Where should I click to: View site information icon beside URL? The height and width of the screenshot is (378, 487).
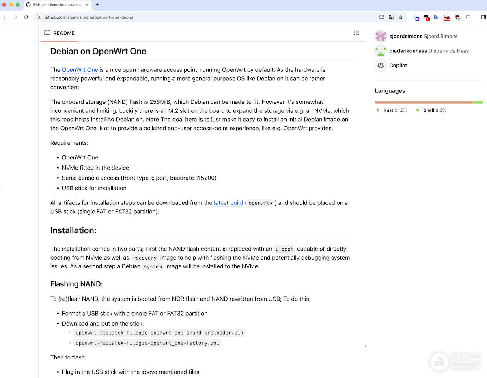click(39, 17)
